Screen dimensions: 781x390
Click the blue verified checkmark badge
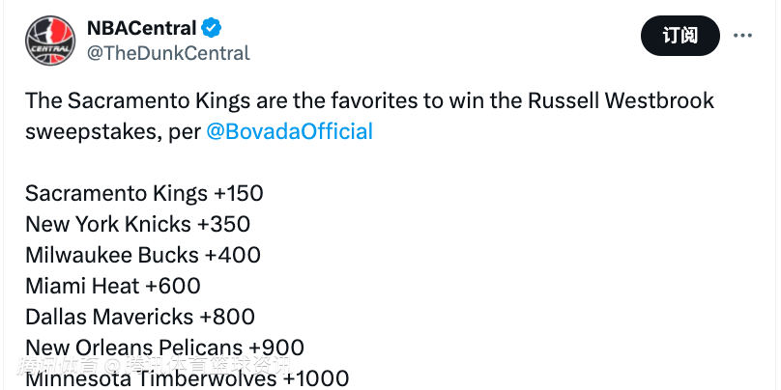point(211,28)
